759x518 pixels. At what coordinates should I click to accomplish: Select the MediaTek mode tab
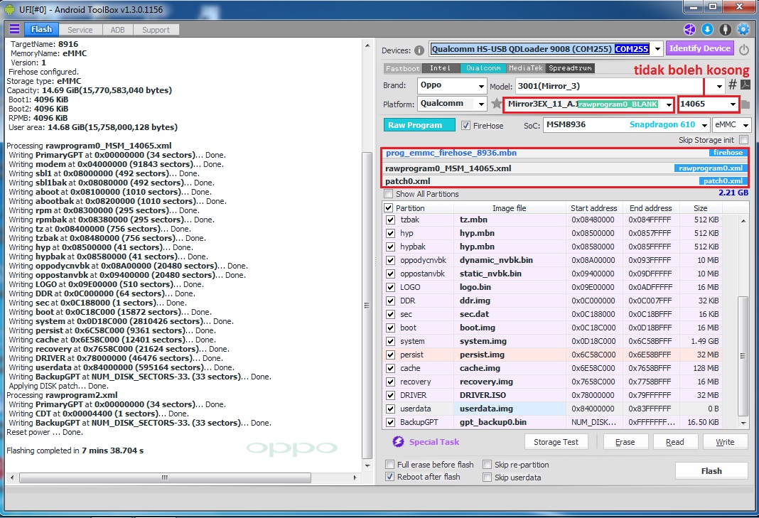(x=526, y=68)
